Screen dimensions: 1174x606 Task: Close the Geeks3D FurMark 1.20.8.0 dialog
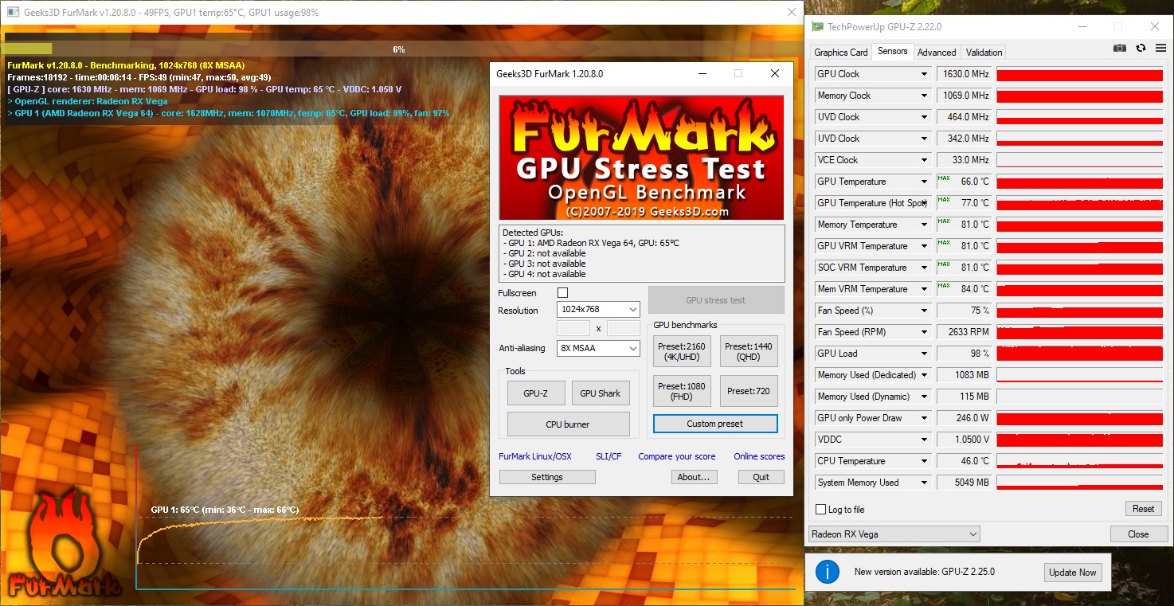(774, 73)
